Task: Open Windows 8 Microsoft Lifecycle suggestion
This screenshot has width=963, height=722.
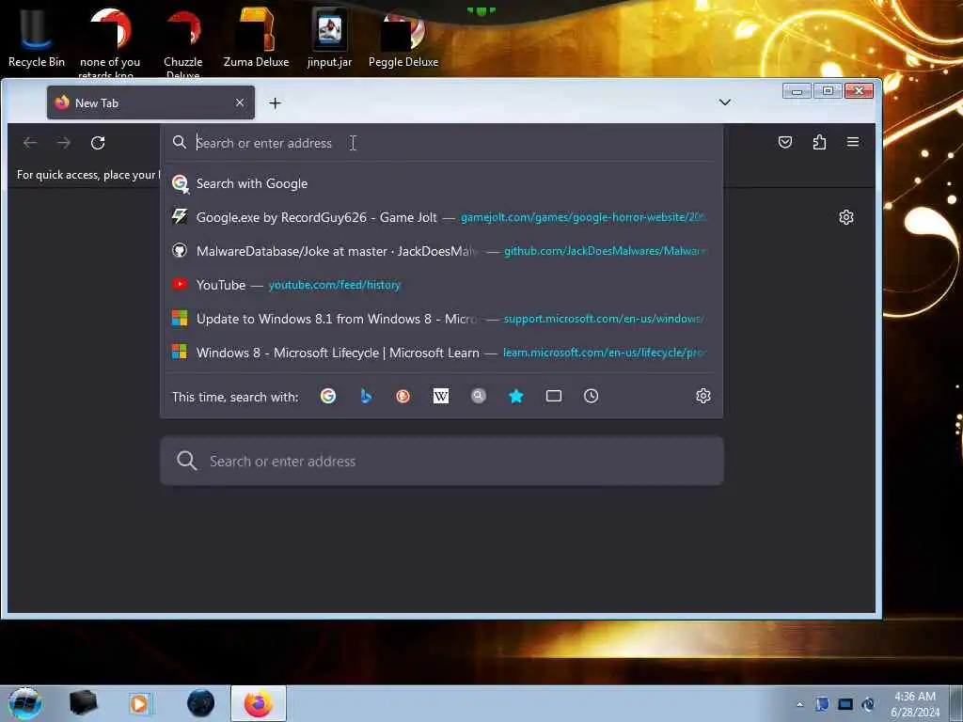Action: click(442, 353)
